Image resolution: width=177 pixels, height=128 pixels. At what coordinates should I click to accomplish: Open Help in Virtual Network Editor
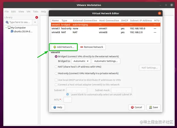[58, 107]
